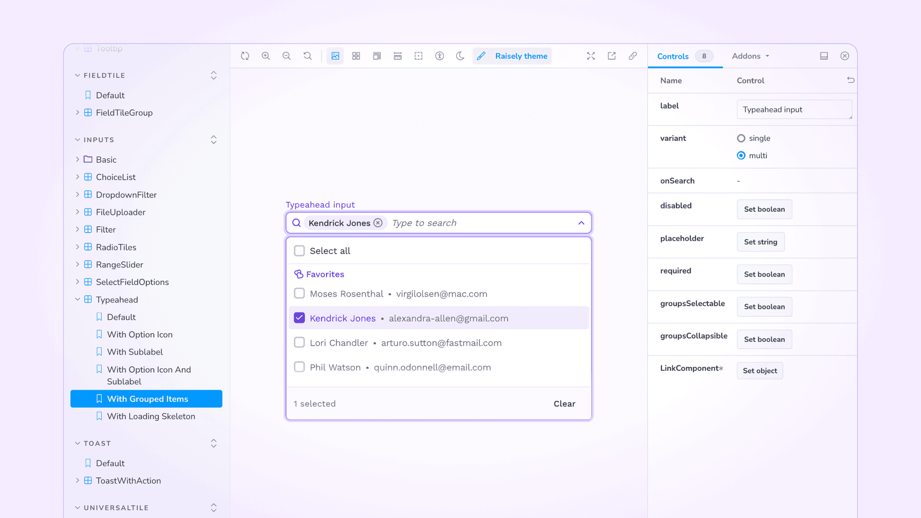Screen dimensions: 921x518
Task: Apply the grid view icon
Action: (356, 56)
